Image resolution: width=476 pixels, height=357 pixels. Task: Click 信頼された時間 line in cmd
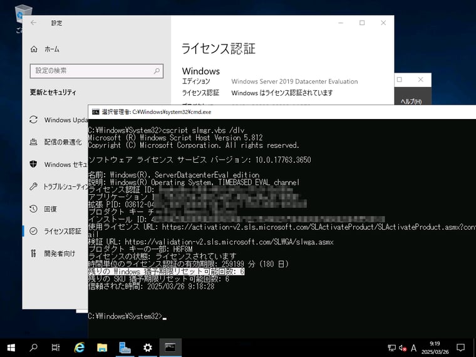[x=151, y=286]
